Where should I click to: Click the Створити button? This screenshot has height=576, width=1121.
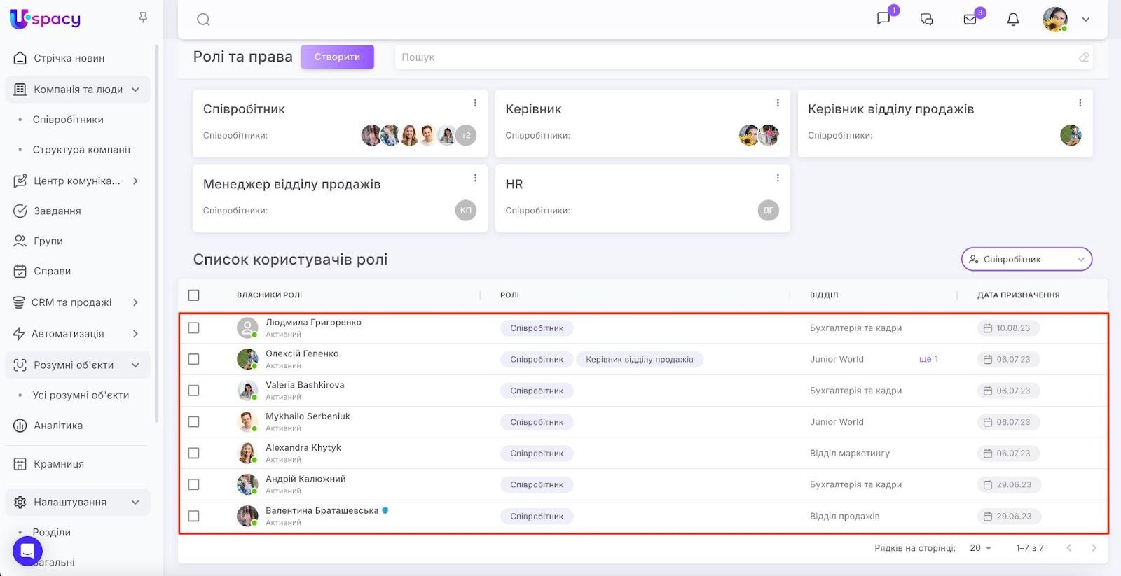(x=337, y=57)
